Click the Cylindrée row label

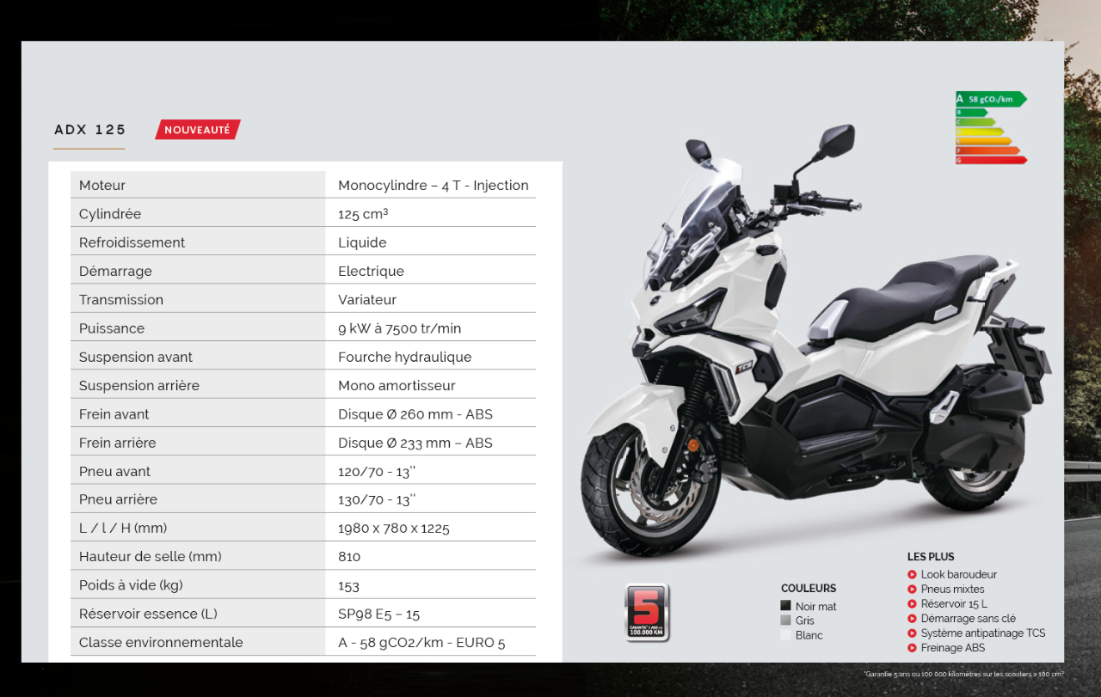click(x=110, y=214)
